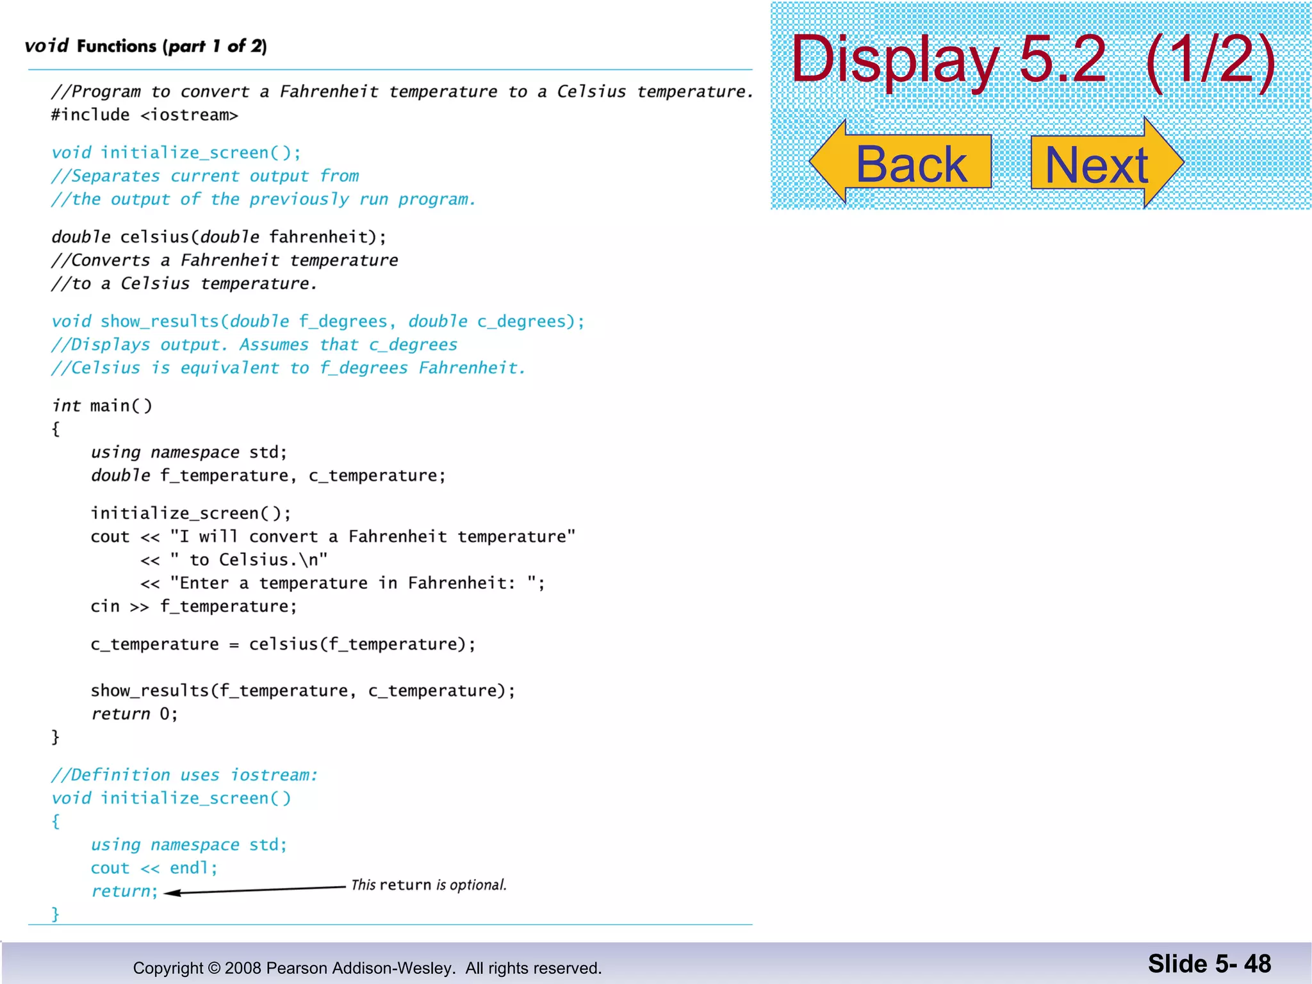Click the '<< " to Celsius.\n"' line
Screen dimensions: 1312x984
[x=234, y=561]
